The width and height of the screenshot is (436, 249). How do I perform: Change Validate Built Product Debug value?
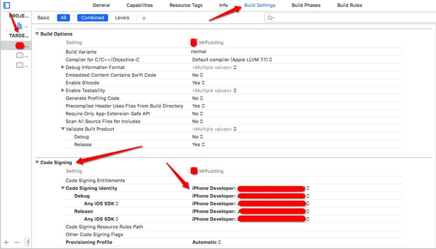[x=198, y=137]
